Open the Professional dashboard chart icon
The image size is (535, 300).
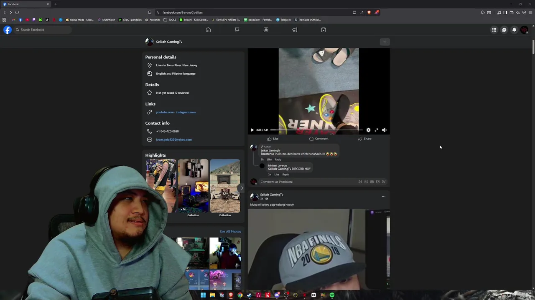click(266, 30)
